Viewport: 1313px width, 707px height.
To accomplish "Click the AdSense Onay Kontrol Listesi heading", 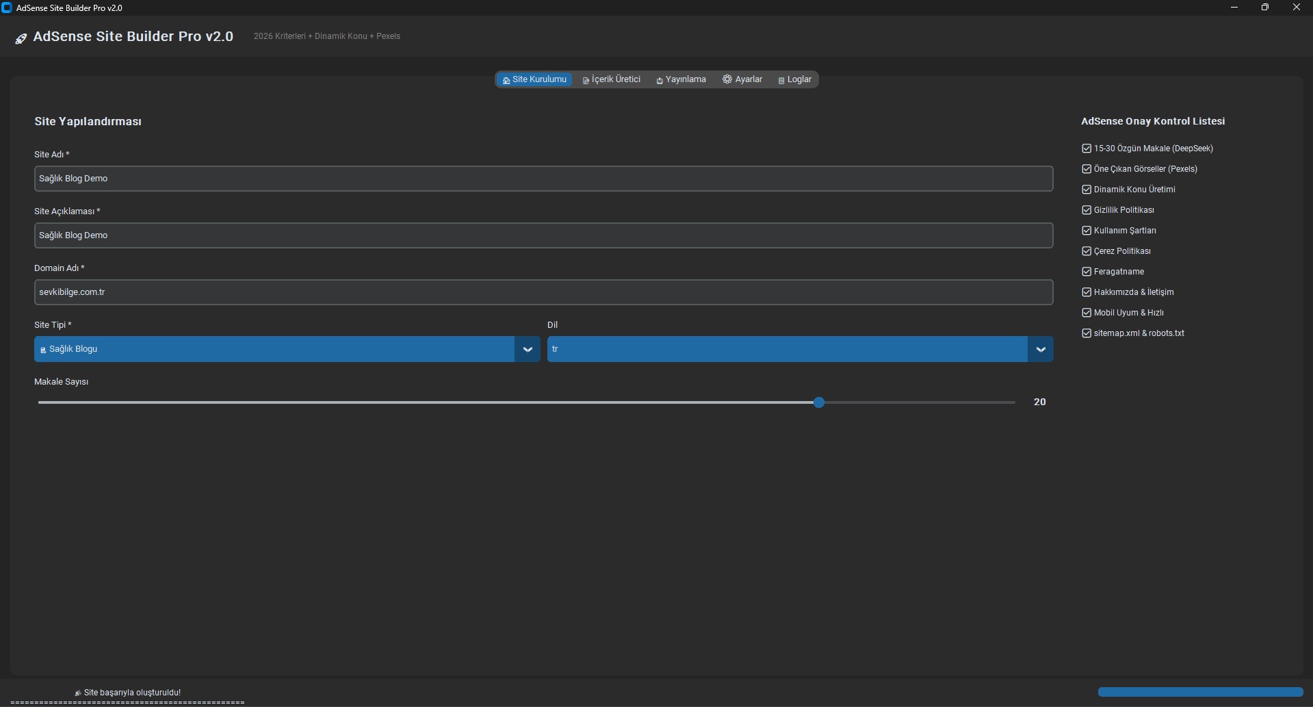I will (1153, 121).
